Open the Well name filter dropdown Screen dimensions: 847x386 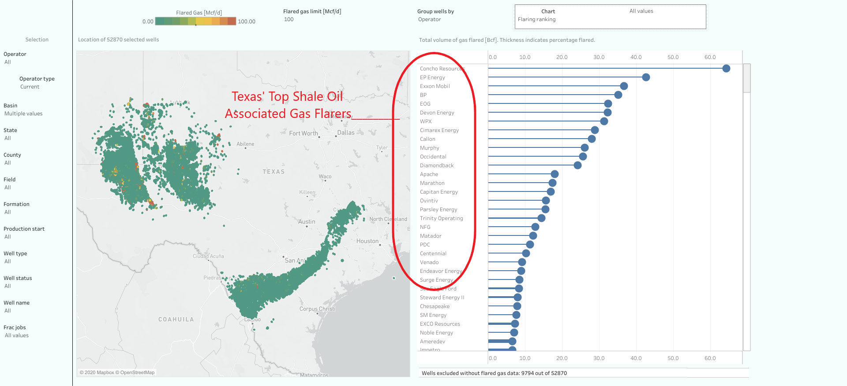coord(8,311)
